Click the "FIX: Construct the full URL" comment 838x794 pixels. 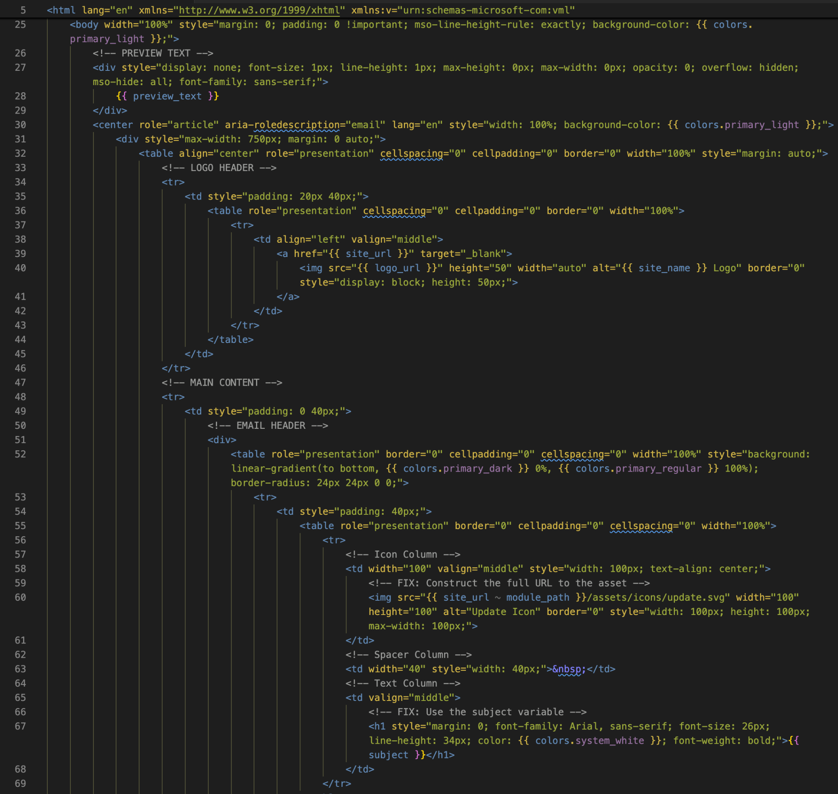click(x=509, y=583)
